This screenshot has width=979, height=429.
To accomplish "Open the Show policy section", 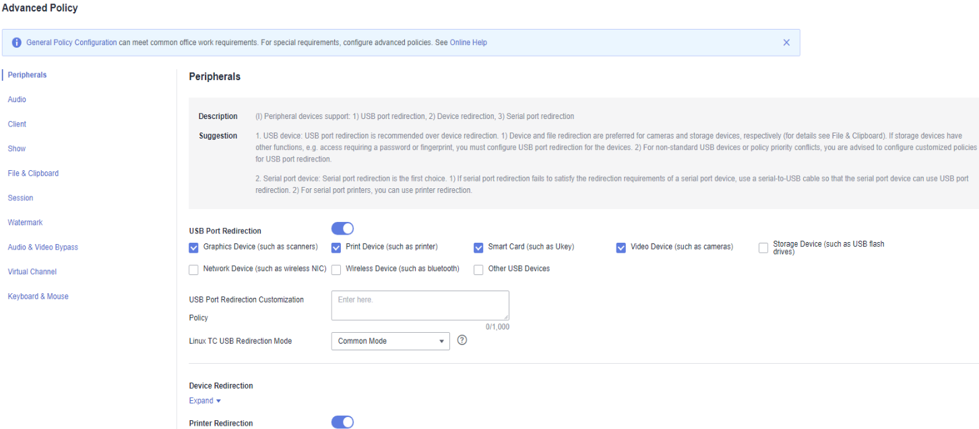I will (x=17, y=149).
